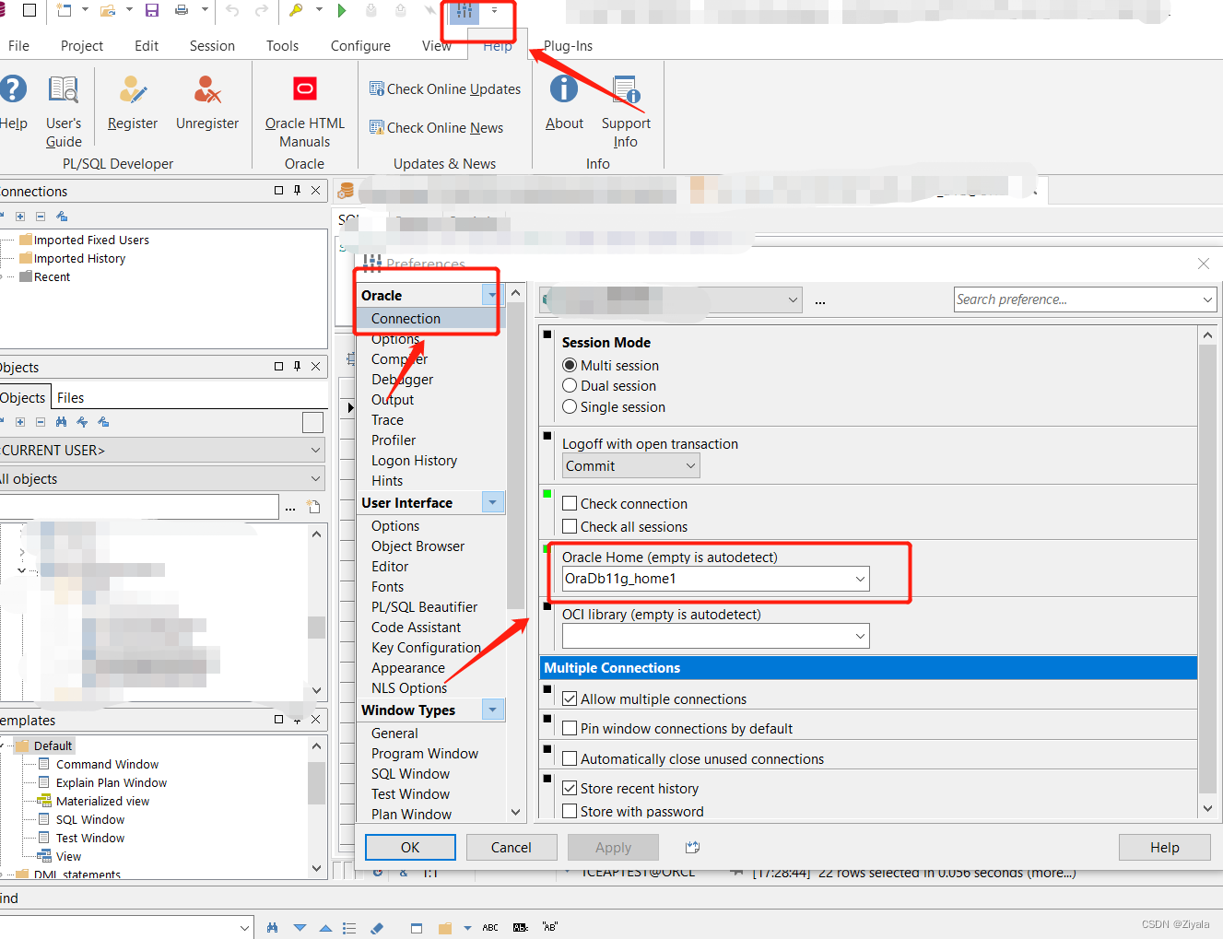Open the Tools menu
The image size is (1223, 939).
[x=282, y=46]
